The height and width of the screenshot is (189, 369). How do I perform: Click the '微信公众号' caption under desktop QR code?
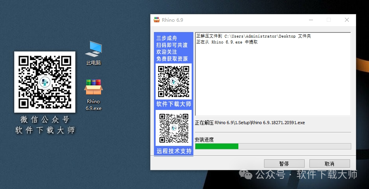(45, 120)
